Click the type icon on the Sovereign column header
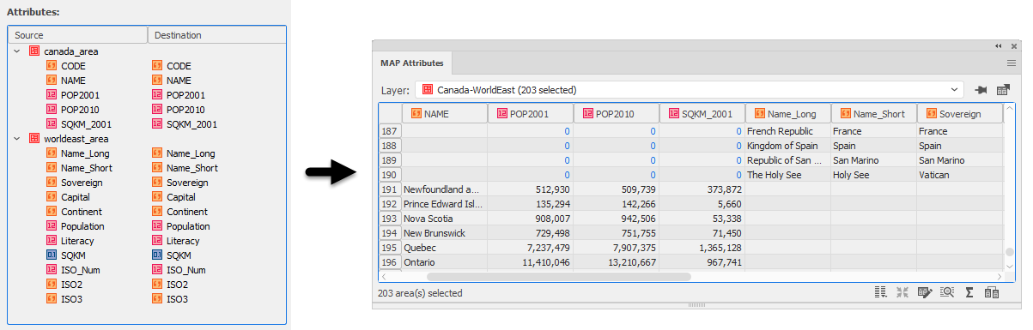This screenshot has width=1033, height=330. point(932,113)
